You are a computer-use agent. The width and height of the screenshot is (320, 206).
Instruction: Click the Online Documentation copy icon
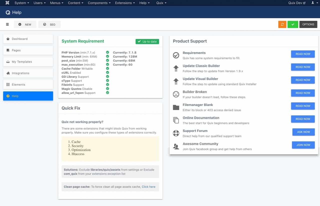pyautogui.click(x=176, y=120)
